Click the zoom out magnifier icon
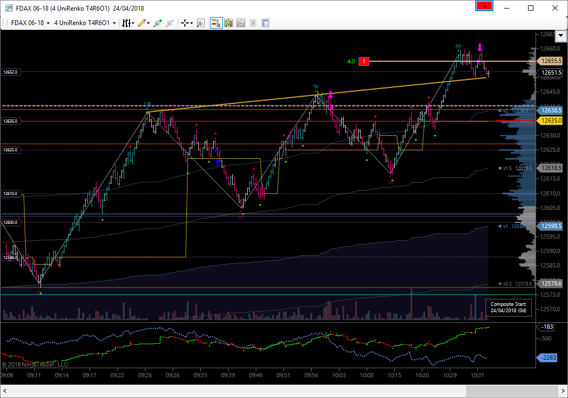Screen dimensions: 568x398 (170, 23)
